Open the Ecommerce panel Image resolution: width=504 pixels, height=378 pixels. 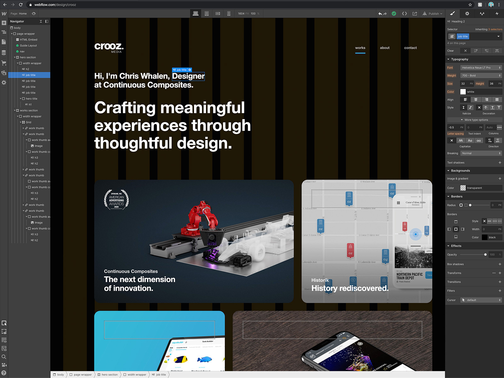4,62
